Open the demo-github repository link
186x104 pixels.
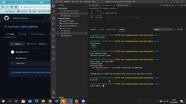(29, 27)
